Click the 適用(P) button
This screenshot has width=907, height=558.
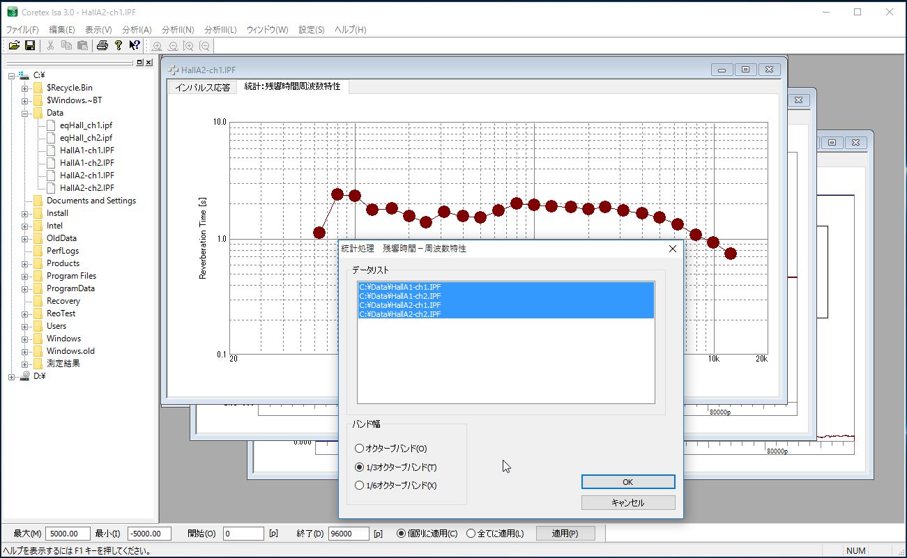pos(565,534)
